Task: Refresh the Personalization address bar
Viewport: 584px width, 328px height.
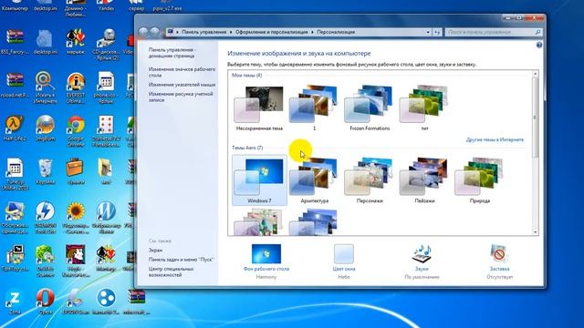Action: [437, 33]
